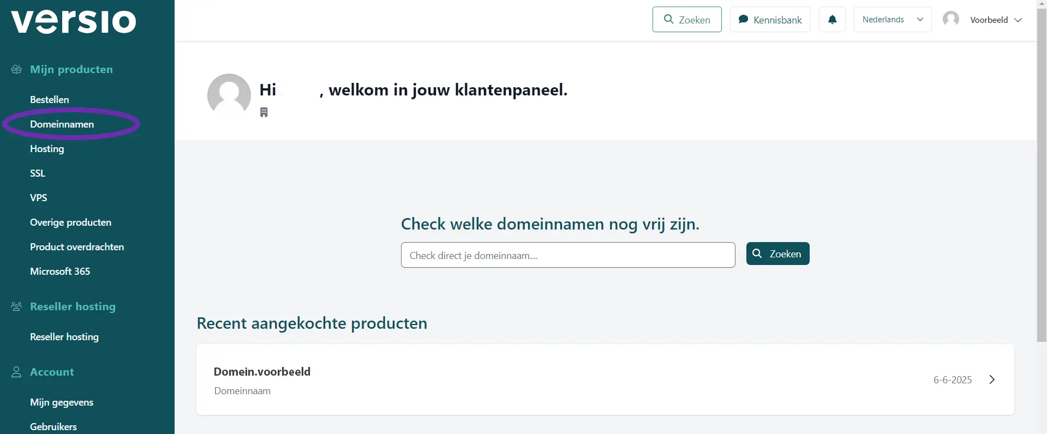This screenshot has height=434, width=1047.
Task: Click the vertical page scrollbar
Action: (x=1042, y=174)
